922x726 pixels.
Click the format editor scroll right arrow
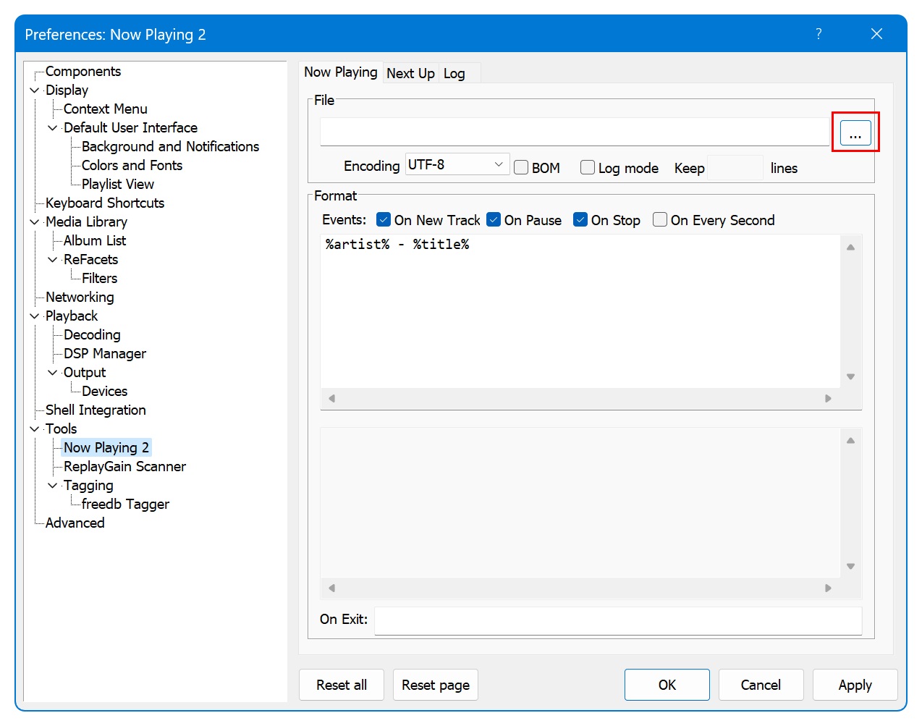(829, 398)
